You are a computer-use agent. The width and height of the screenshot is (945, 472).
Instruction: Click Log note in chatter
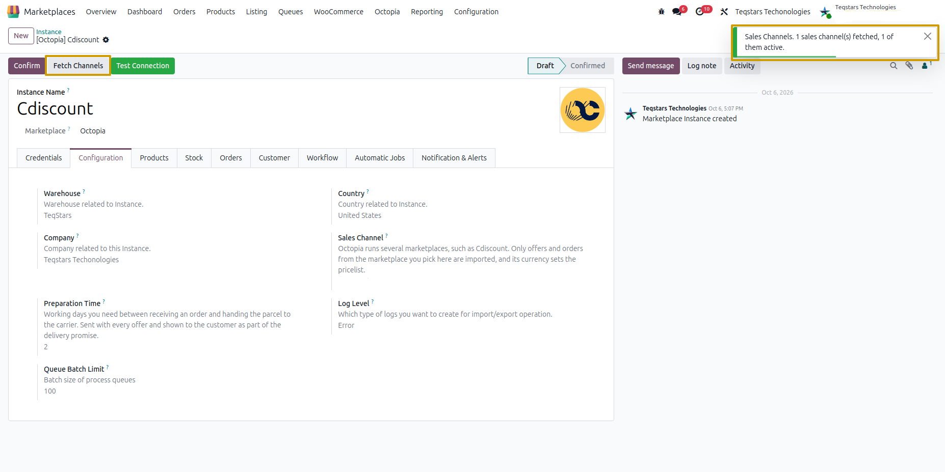tap(702, 66)
